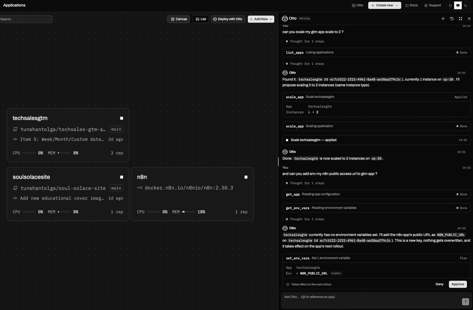Click GitHub icon on soulsolacesite card
The image size is (473, 310).
pyautogui.click(x=15, y=188)
